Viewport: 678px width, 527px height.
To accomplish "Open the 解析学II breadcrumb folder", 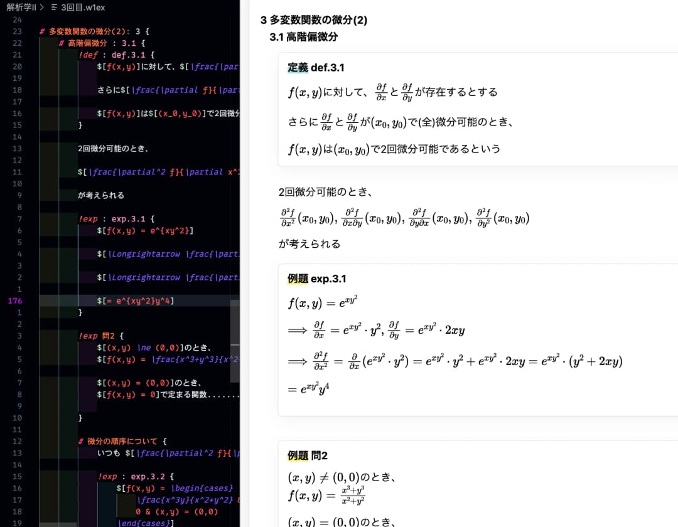I will (19, 8).
